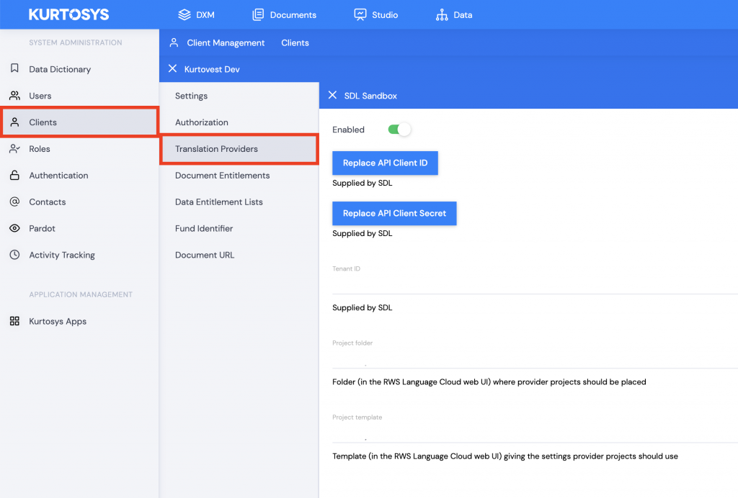The width and height of the screenshot is (738, 498).
Task: Click the Client Management person icon
Action: click(x=174, y=42)
